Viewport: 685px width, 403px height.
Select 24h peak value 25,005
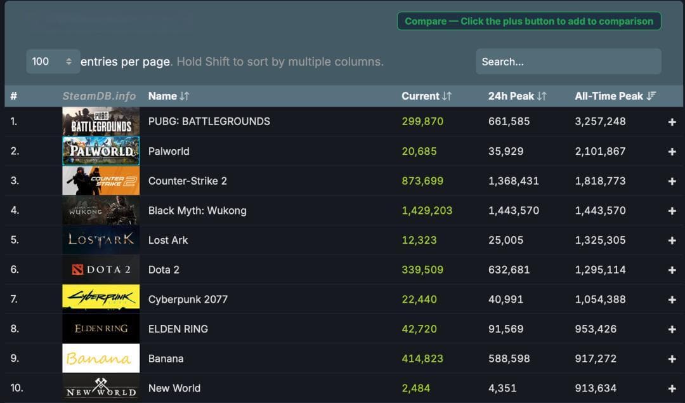506,240
